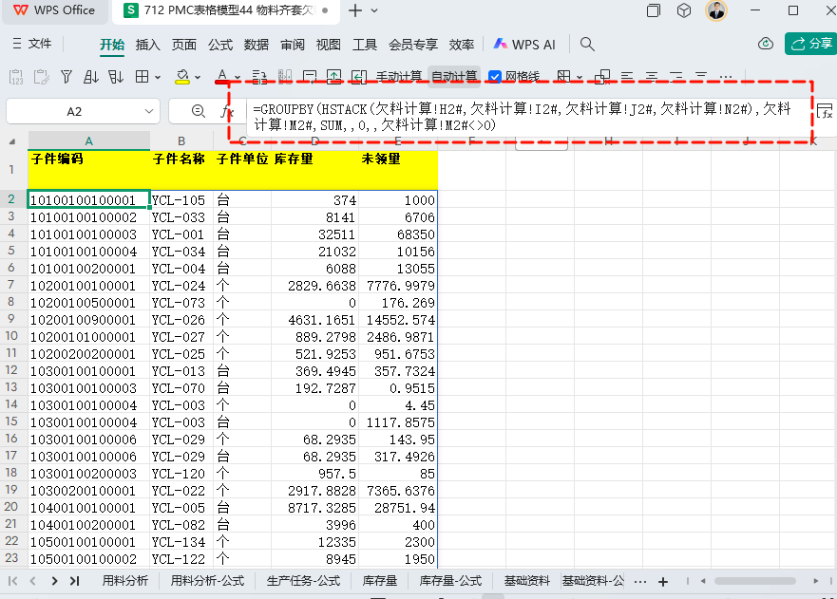Click the filter funnel icon
Image resolution: width=837 pixels, height=599 pixels.
tap(67, 77)
